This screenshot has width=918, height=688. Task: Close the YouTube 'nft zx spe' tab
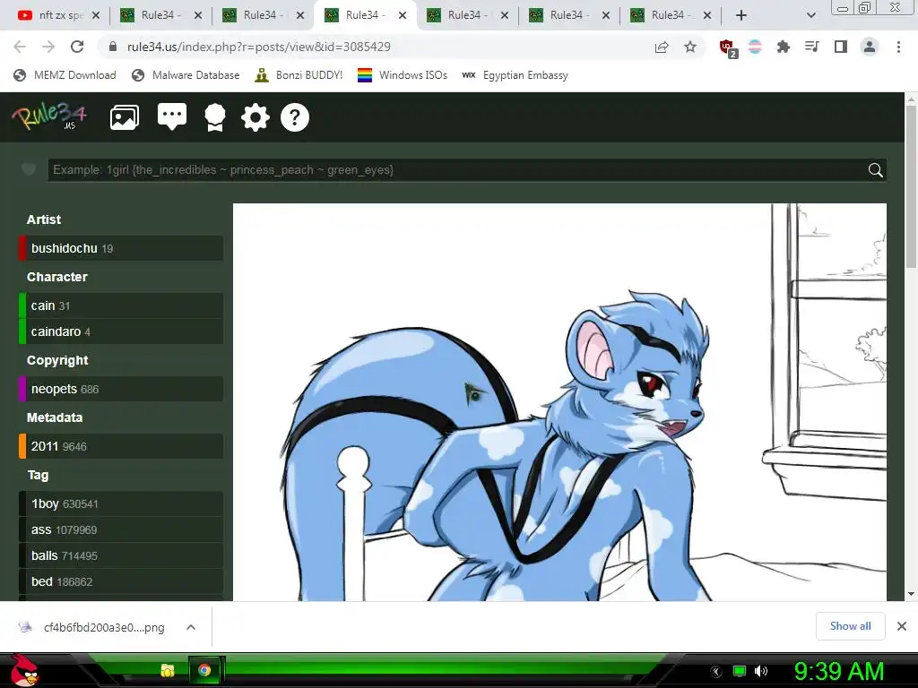click(96, 15)
